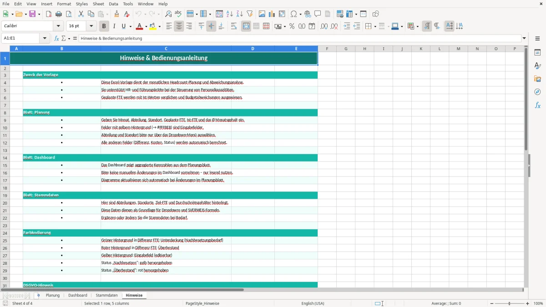Open the Function Wizard
The height and width of the screenshot is (307, 546).
tap(56, 38)
